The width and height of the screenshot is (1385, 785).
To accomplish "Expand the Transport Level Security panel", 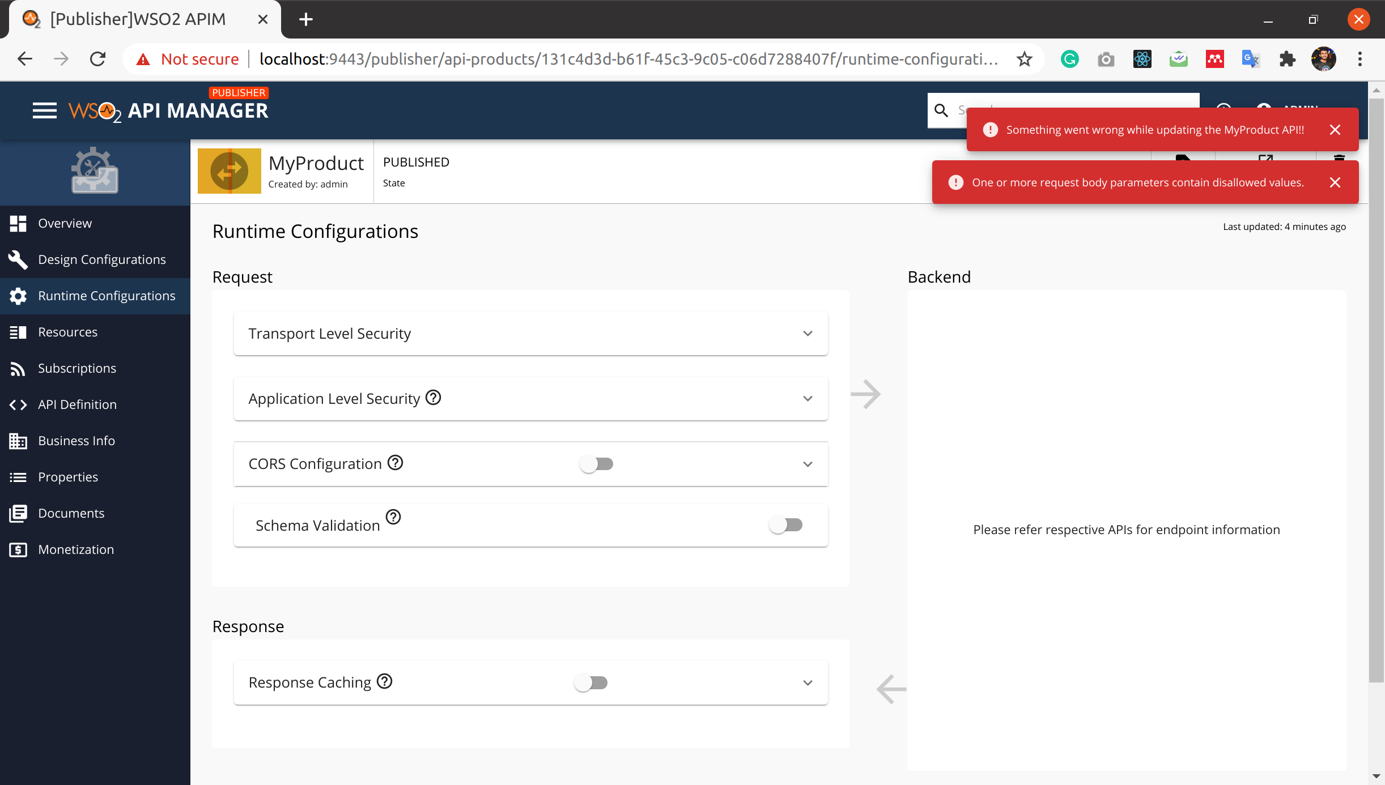I will [530, 334].
